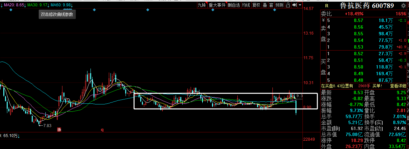This screenshot has width=409, height=149.
Task: Open the 预测 forecast tool
Action: (x=279, y=5)
